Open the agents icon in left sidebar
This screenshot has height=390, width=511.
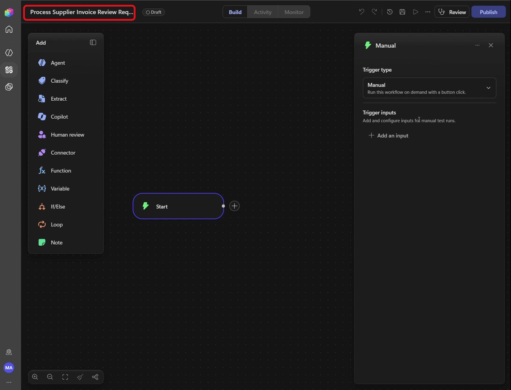coord(9,53)
